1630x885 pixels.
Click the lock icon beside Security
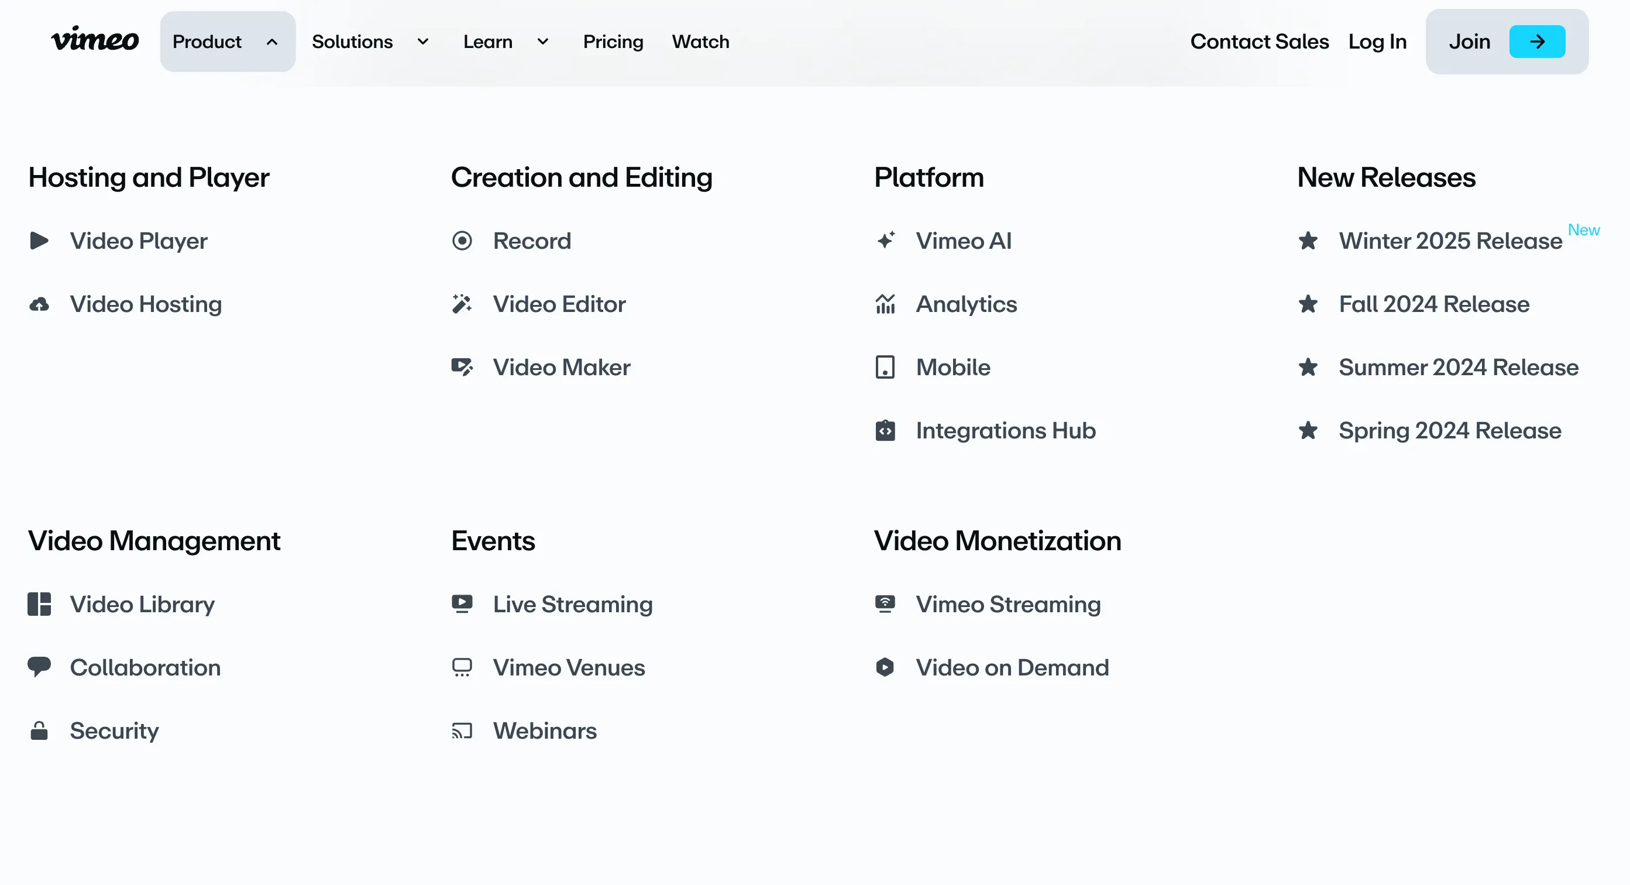39,730
